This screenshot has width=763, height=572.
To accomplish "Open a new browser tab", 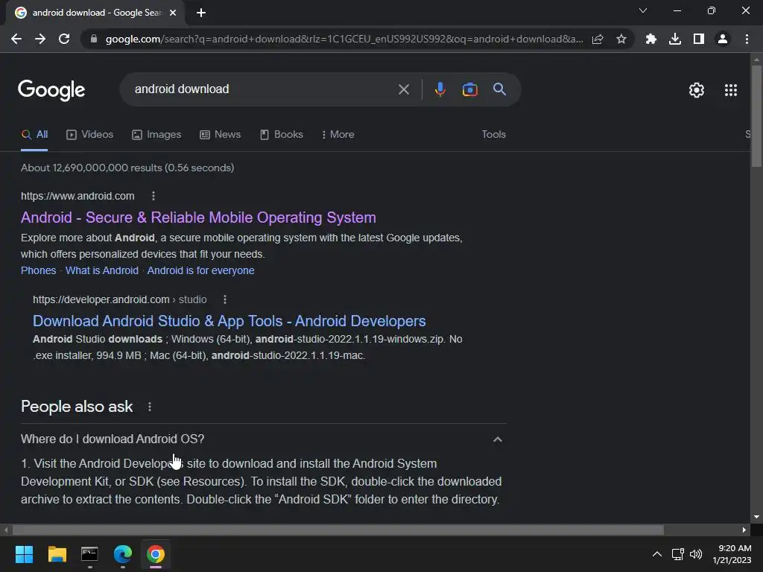I will (201, 13).
